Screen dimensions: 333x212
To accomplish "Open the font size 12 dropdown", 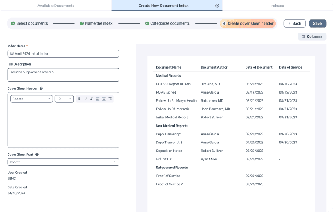I will (65, 99).
